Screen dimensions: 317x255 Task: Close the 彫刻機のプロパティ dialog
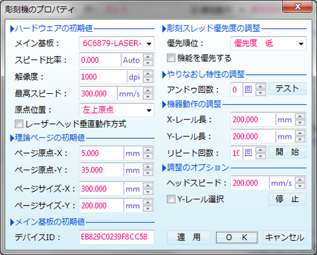(297, 7)
